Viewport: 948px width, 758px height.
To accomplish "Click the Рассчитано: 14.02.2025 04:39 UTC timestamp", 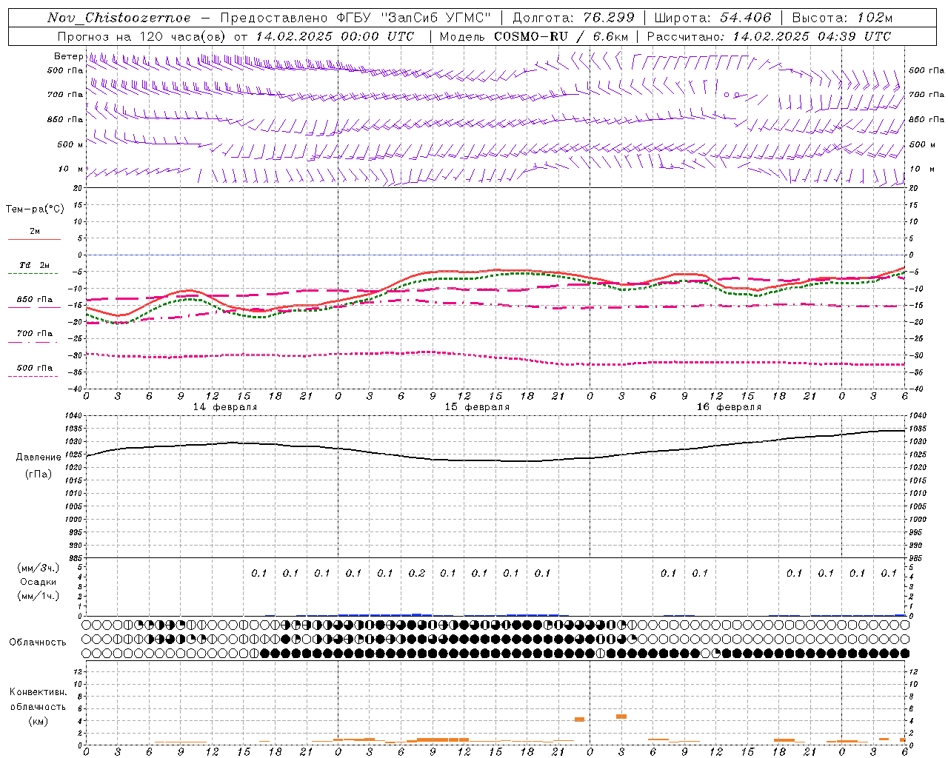I will [x=769, y=36].
